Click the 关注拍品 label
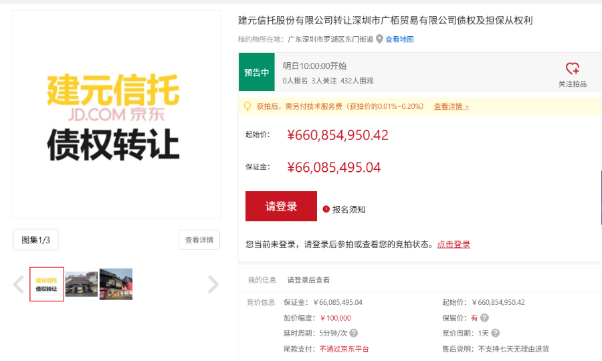The height and width of the screenshot is (361, 602). pos(573,84)
